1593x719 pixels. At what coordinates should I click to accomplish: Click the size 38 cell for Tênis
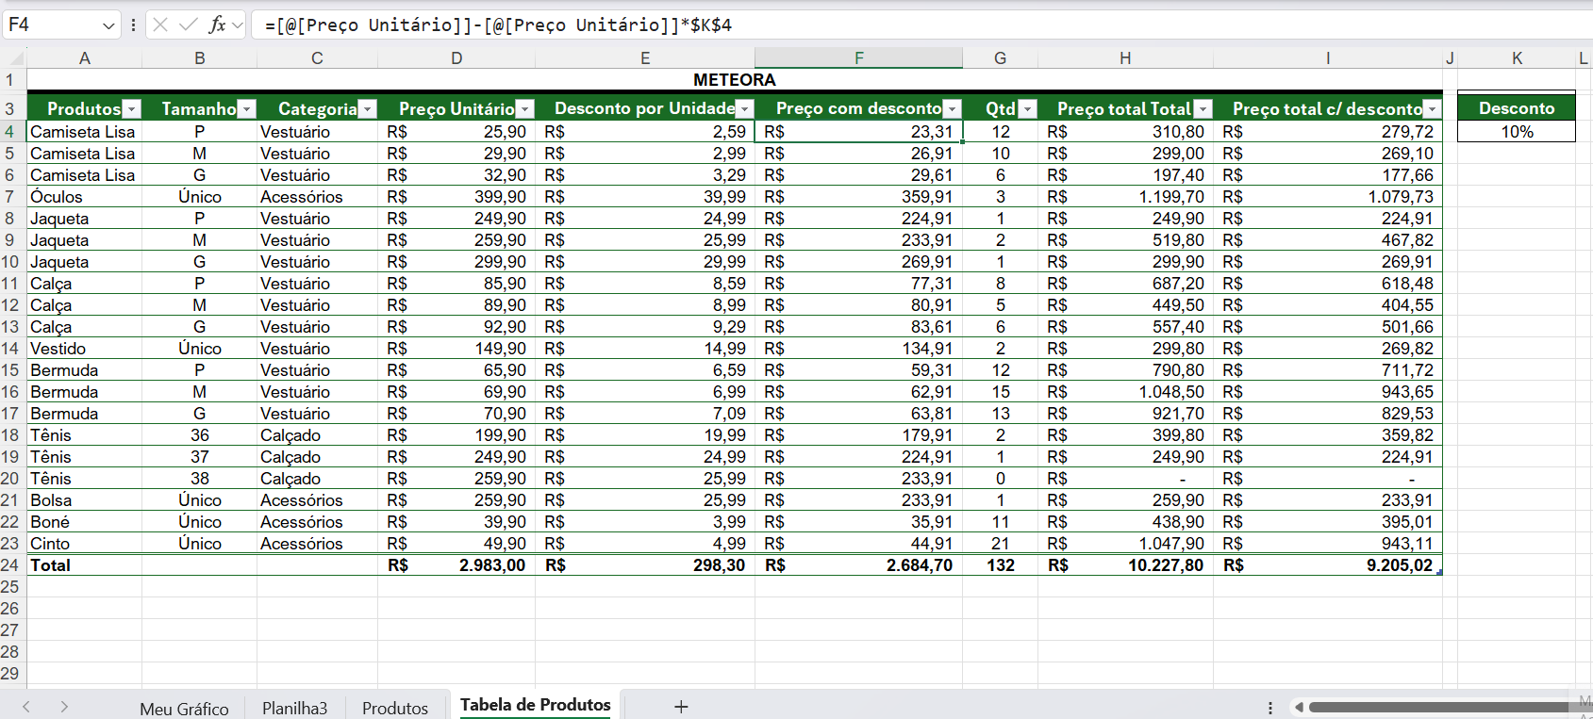[200, 479]
